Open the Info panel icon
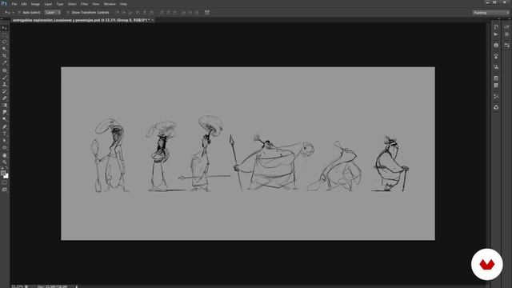Screen dimensions: 512x288 pos(496,45)
